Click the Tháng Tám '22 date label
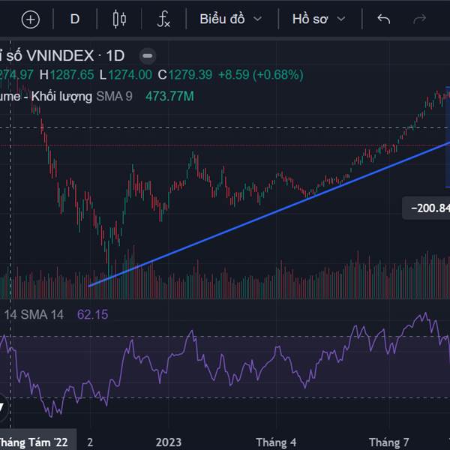This screenshot has height=450, width=450. pos(34,442)
